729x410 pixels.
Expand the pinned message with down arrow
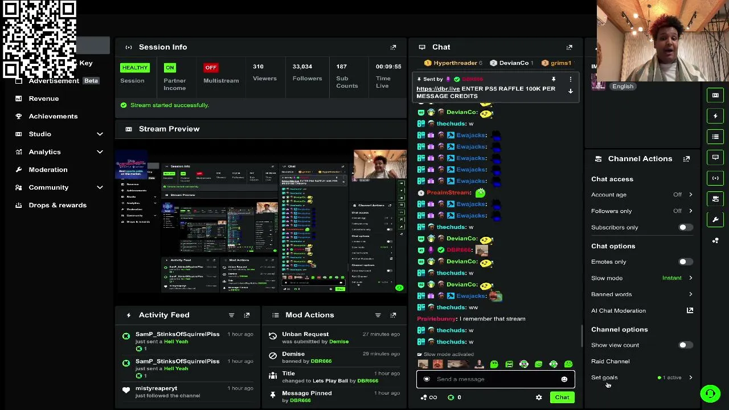pyautogui.click(x=570, y=91)
